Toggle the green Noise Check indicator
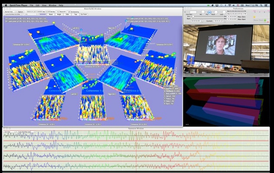This screenshot has height=173, width=274. coord(265,20)
